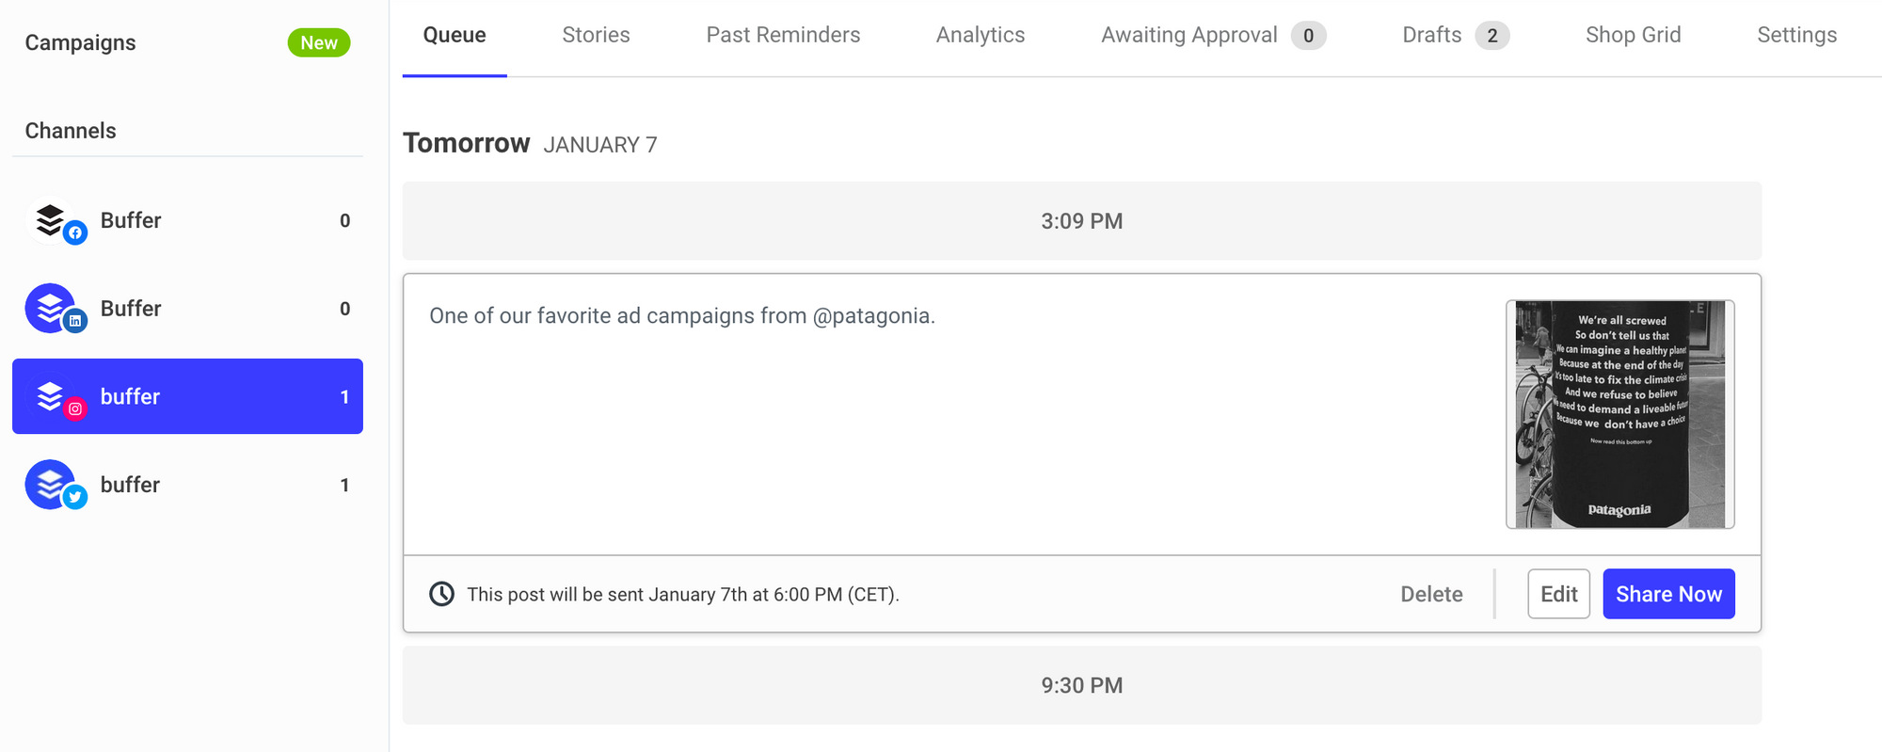Switch to the Past Reminders tab
Image resolution: width=1882 pixels, height=752 pixels.
(783, 36)
